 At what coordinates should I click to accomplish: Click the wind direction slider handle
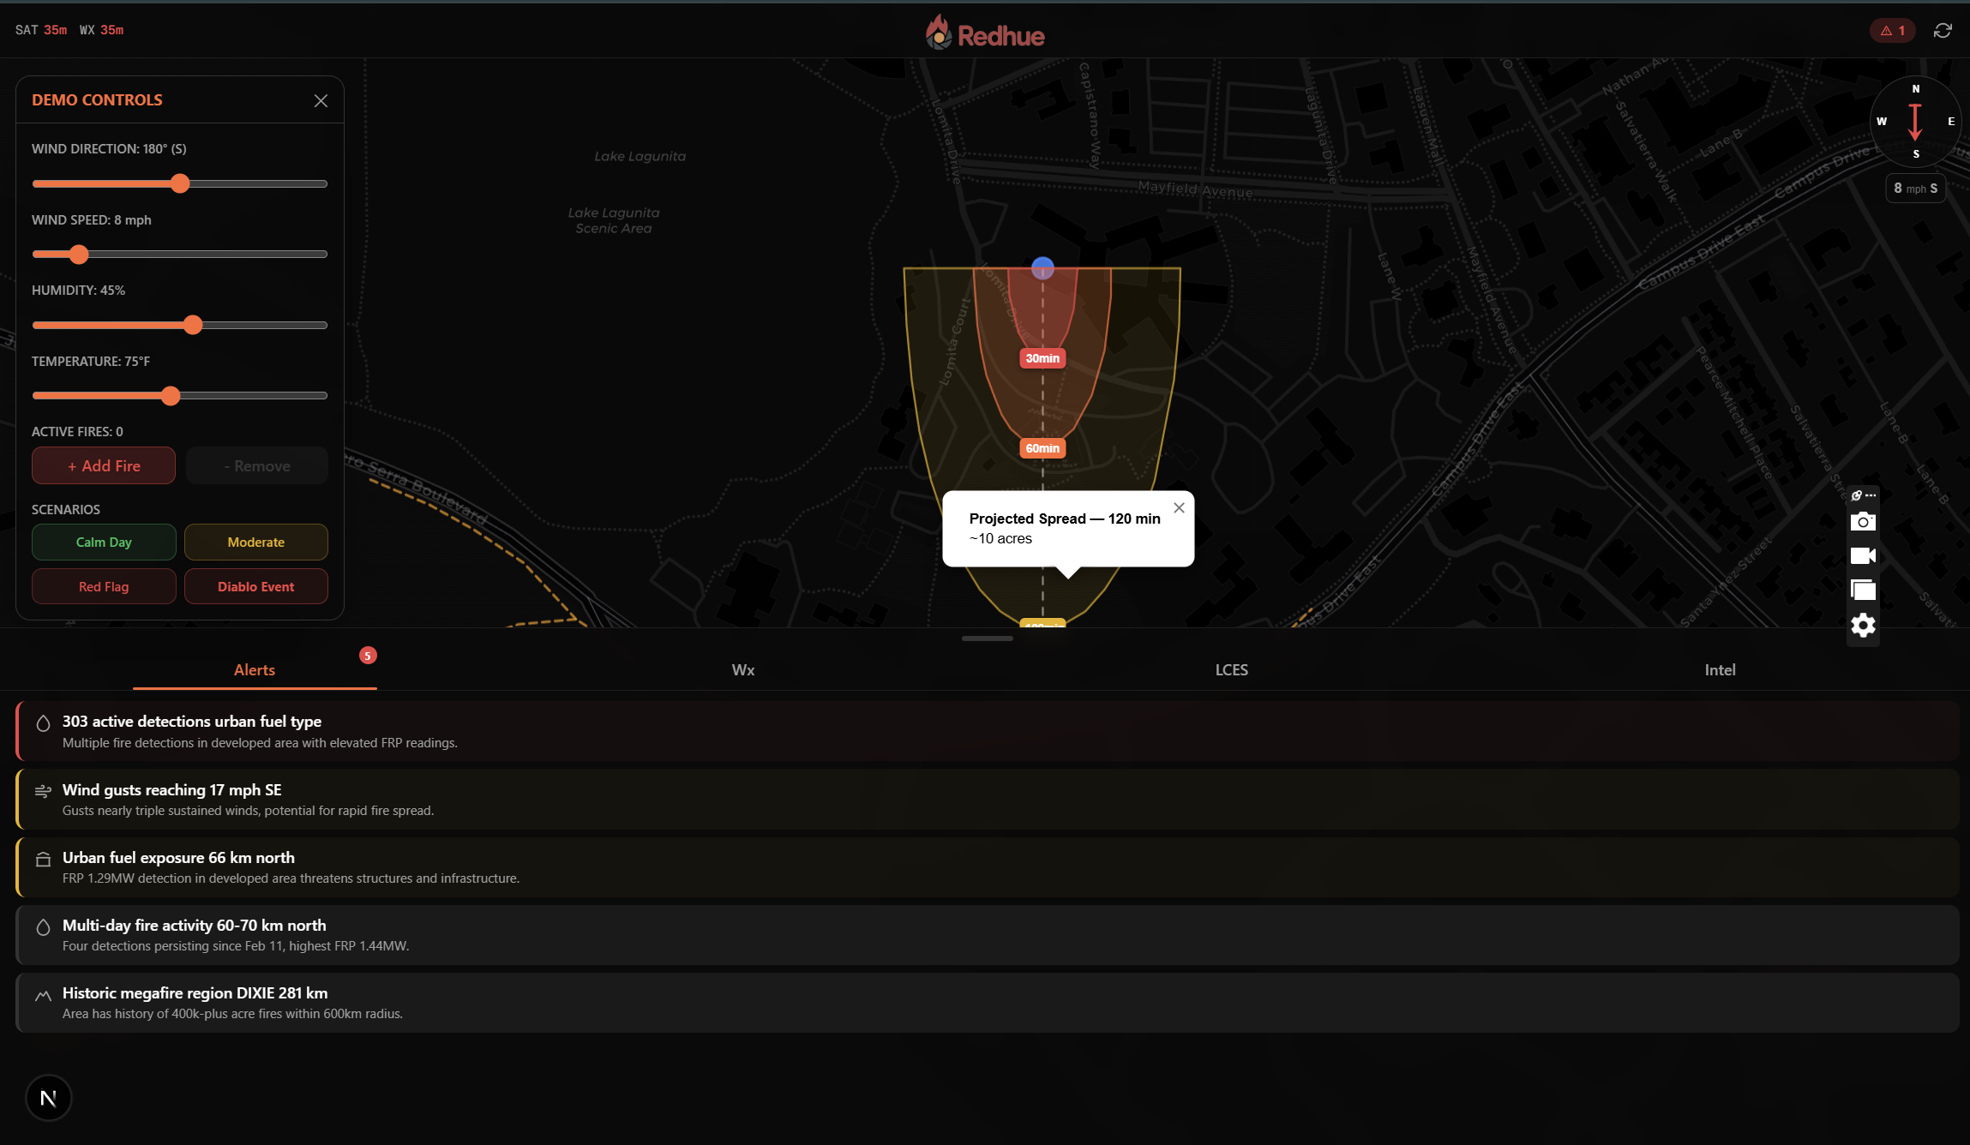point(180,183)
